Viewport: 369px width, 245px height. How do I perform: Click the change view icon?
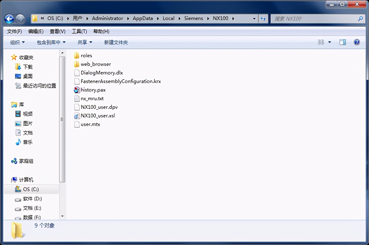[x=321, y=42]
